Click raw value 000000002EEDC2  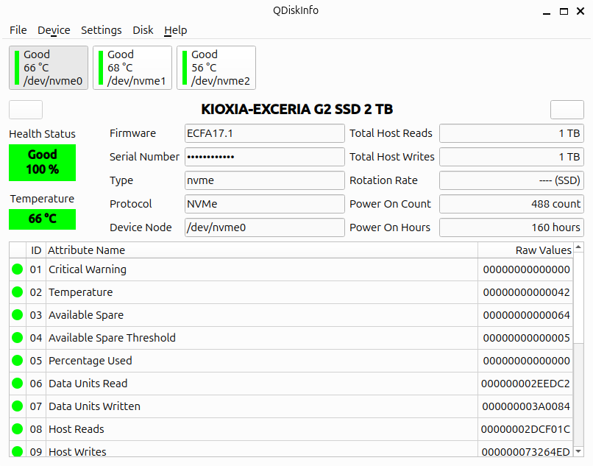click(525, 384)
